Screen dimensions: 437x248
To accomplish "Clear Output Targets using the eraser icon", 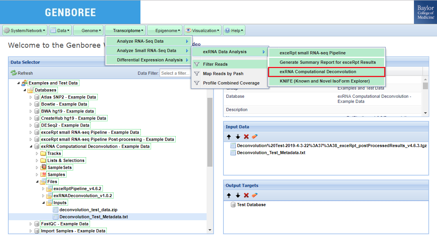I will click(255, 195).
